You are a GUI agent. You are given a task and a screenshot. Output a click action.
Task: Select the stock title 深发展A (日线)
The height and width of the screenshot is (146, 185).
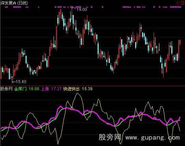tap(14, 3)
